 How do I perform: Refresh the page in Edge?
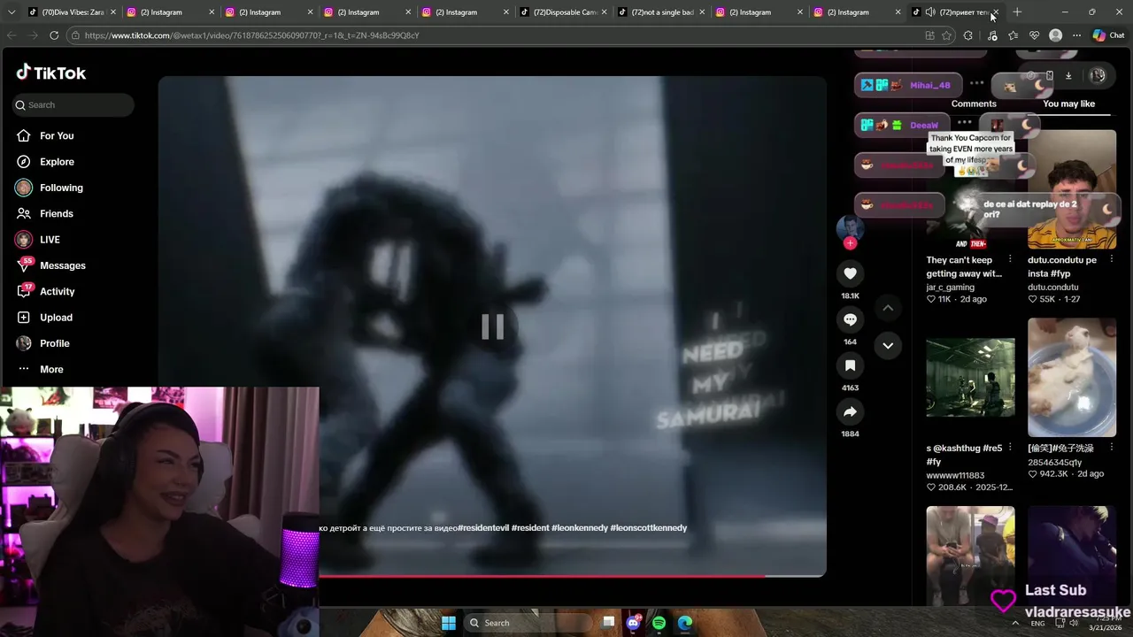[x=54, y=35]
